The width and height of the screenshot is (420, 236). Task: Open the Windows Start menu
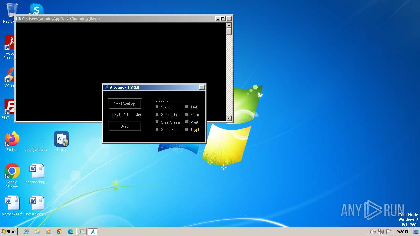pos(9,232)
